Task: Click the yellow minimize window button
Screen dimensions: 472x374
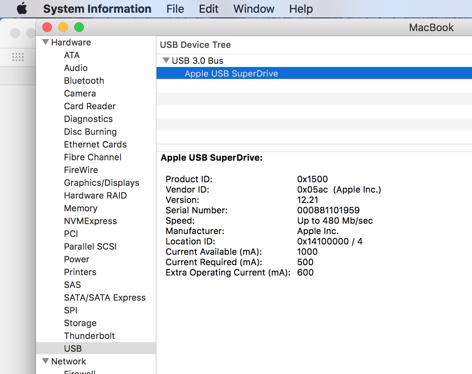Action: [63, 27]
